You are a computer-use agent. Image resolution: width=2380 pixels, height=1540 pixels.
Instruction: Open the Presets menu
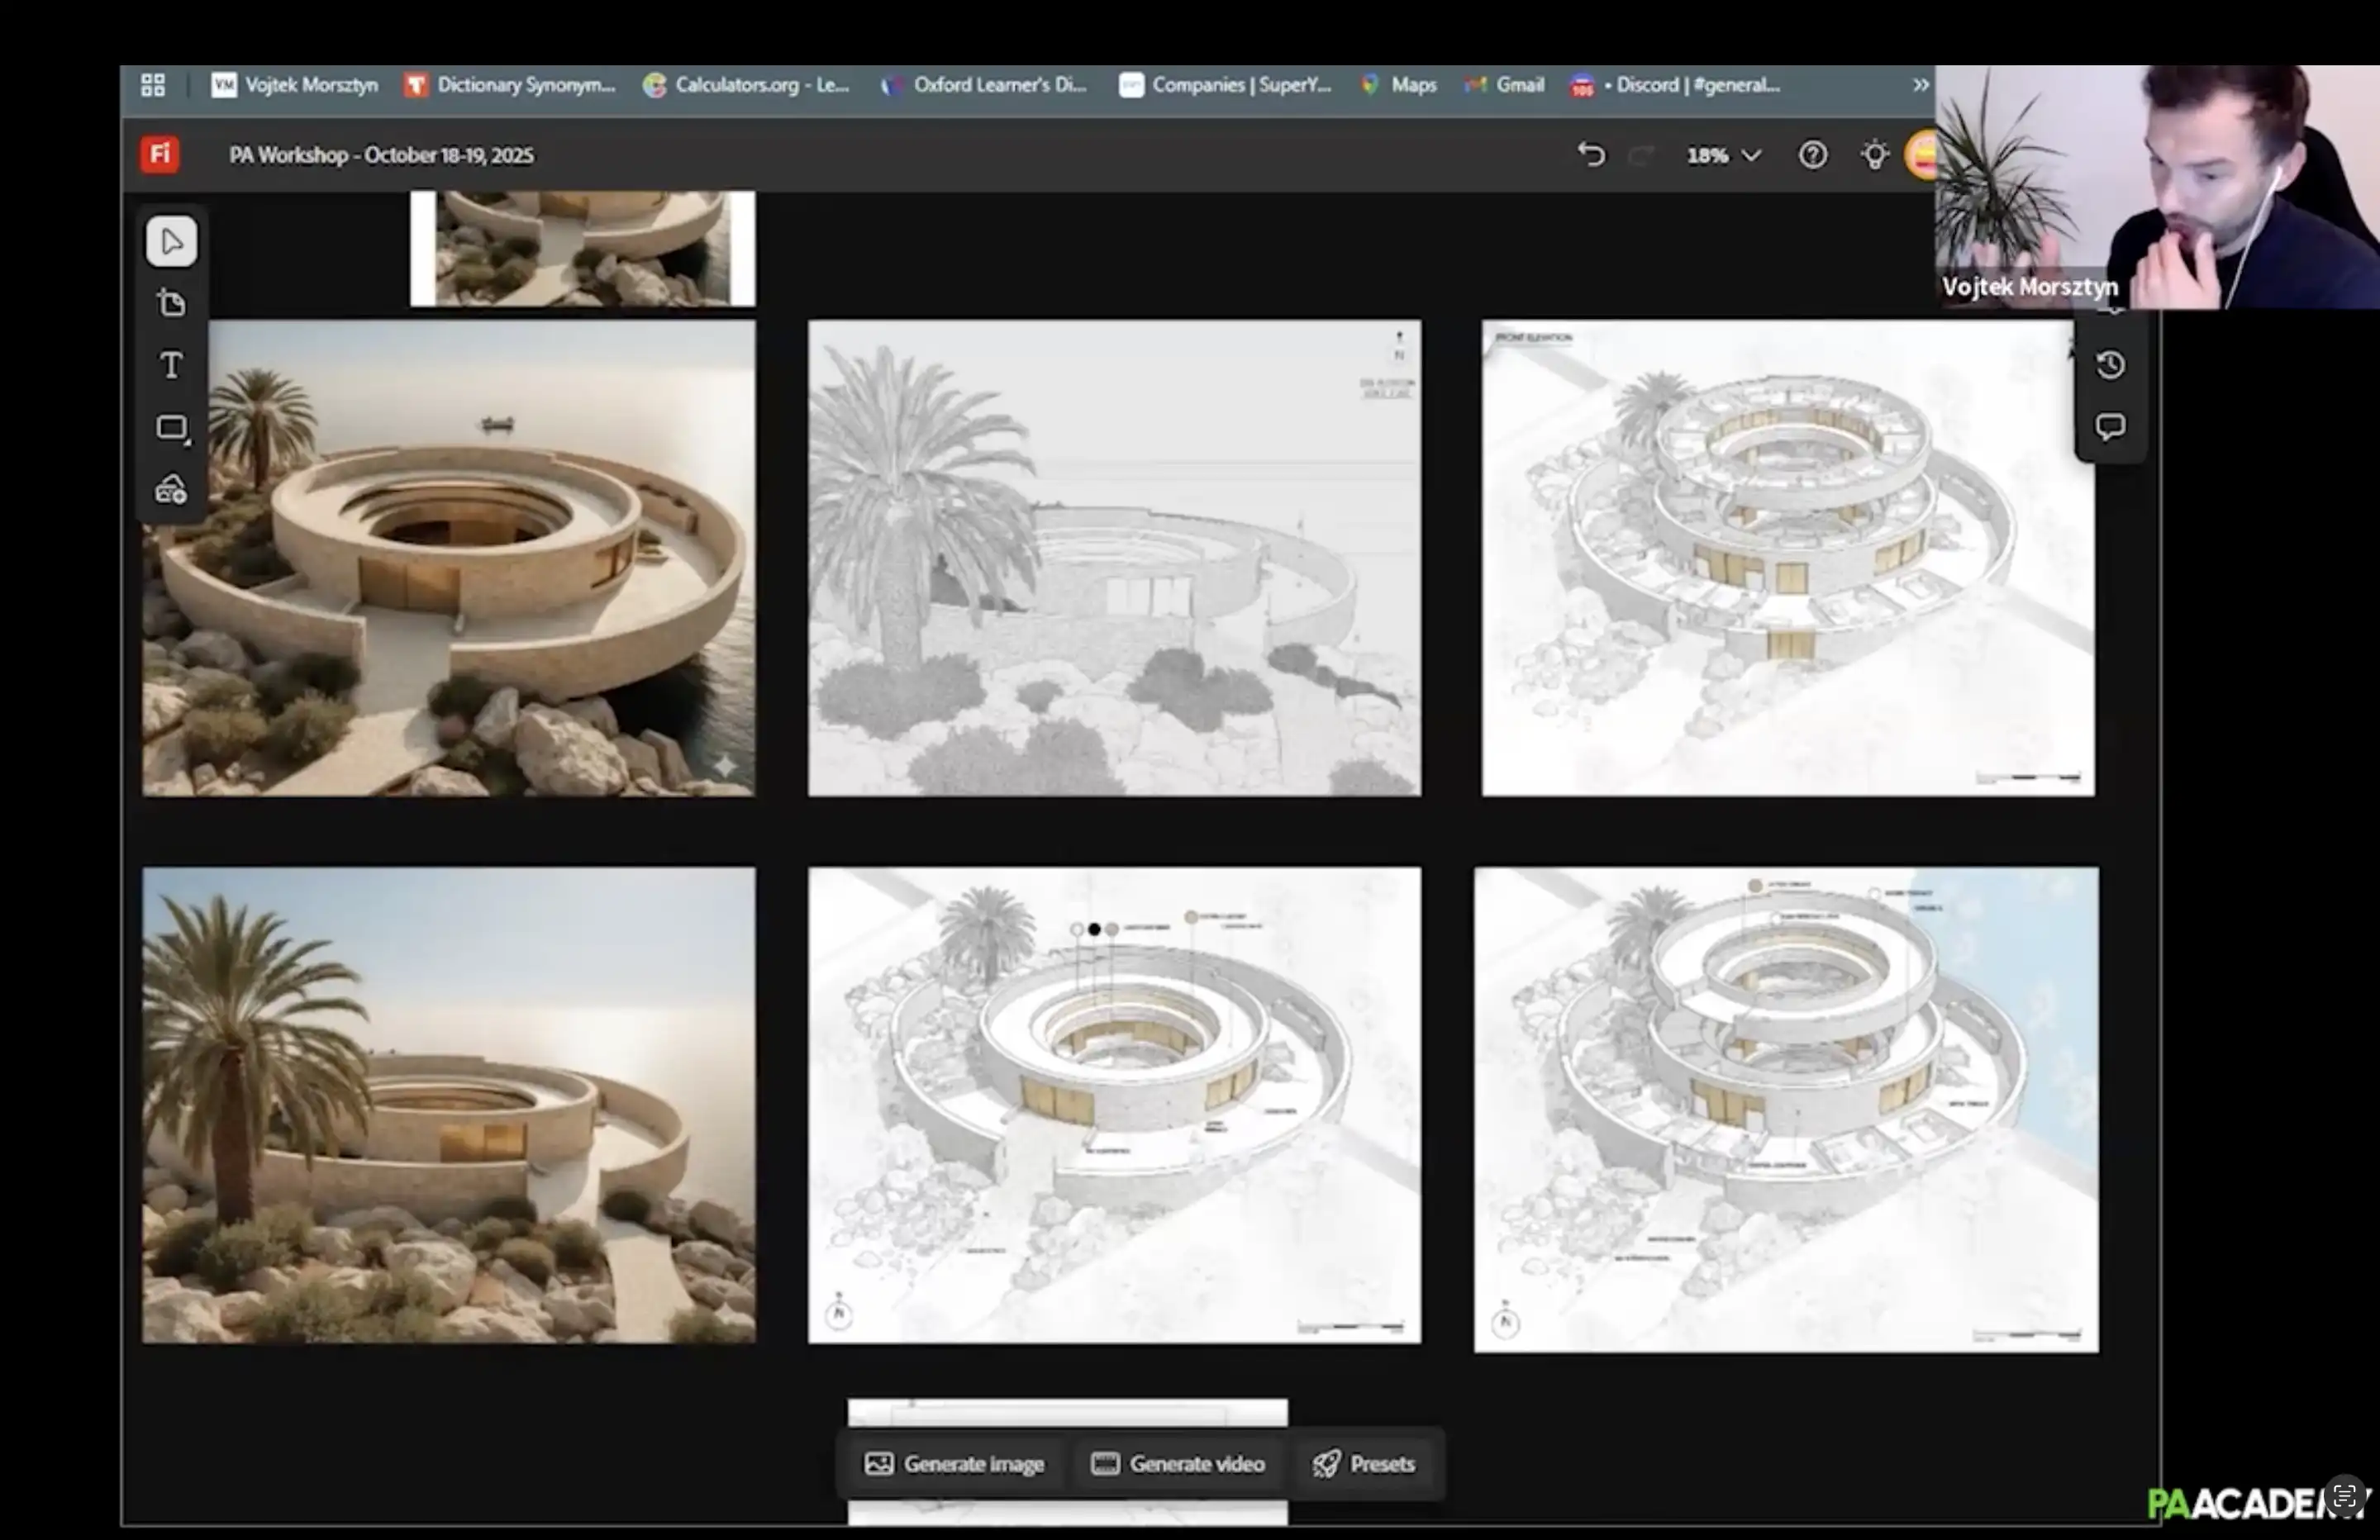coord(1364,1464)
